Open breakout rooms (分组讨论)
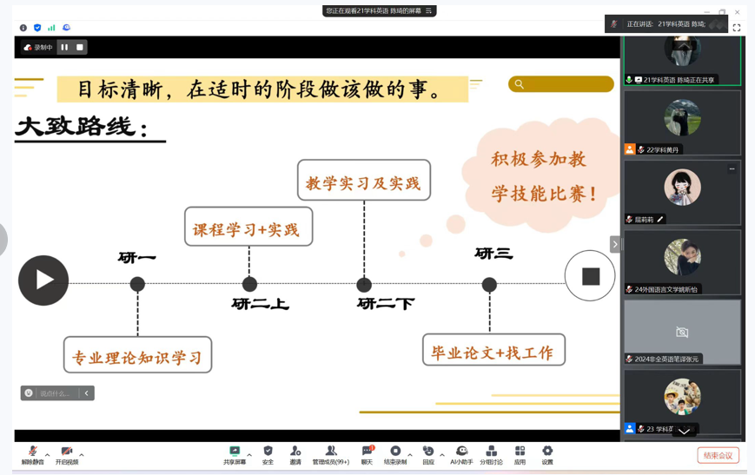This screenshot has height=475, width=755. 491,454
